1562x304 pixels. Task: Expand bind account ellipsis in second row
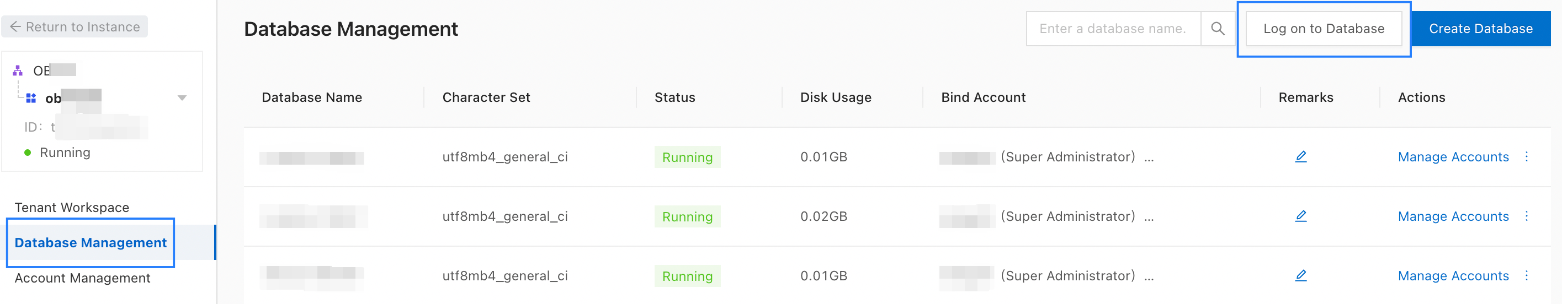1149,218
